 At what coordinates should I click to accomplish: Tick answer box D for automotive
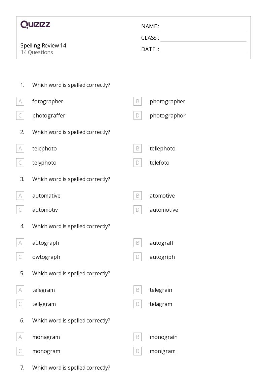138,209
